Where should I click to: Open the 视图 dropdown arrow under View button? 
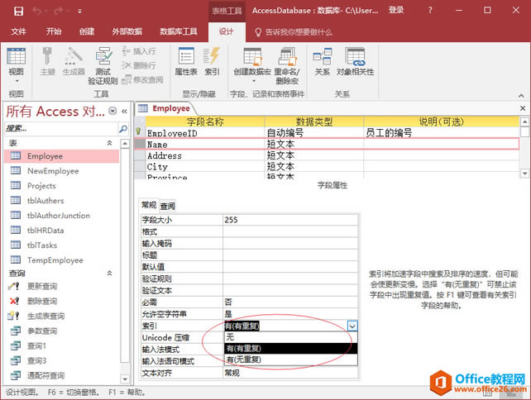17,81
